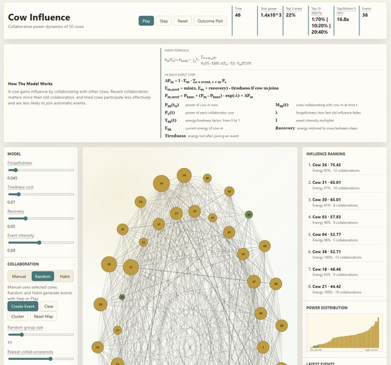Adjust the Recovery slider
Screen dimensions: 391x365
pos(41,218)
